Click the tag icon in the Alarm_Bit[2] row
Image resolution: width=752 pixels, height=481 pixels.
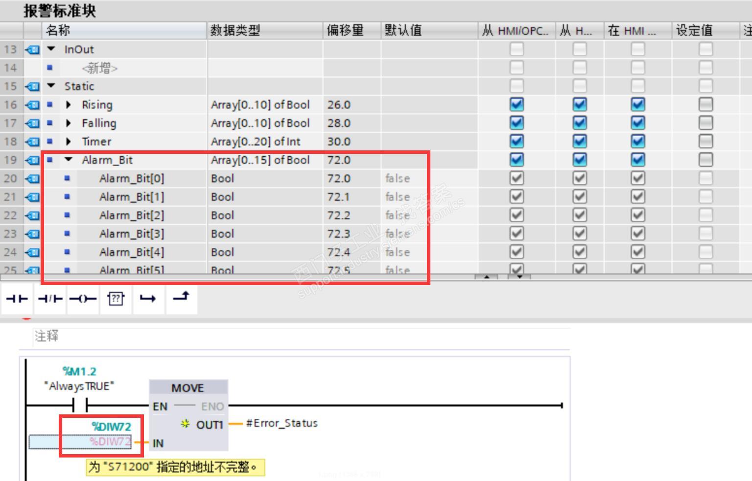tap(32, 215)
